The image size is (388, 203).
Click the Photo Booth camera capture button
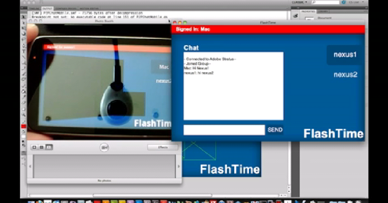(x=104, y=147)
